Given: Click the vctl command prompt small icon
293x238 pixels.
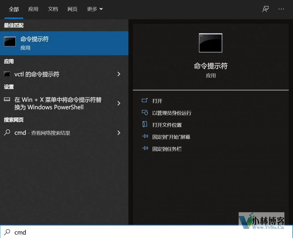Looking at the screenshot, I should tap(7, 74).
